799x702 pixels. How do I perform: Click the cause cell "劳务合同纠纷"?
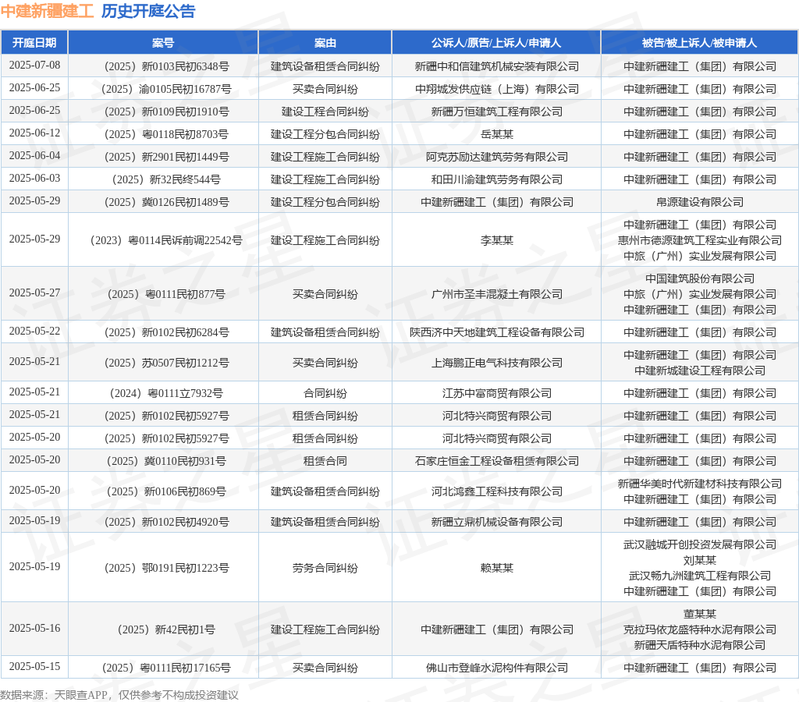325,568
